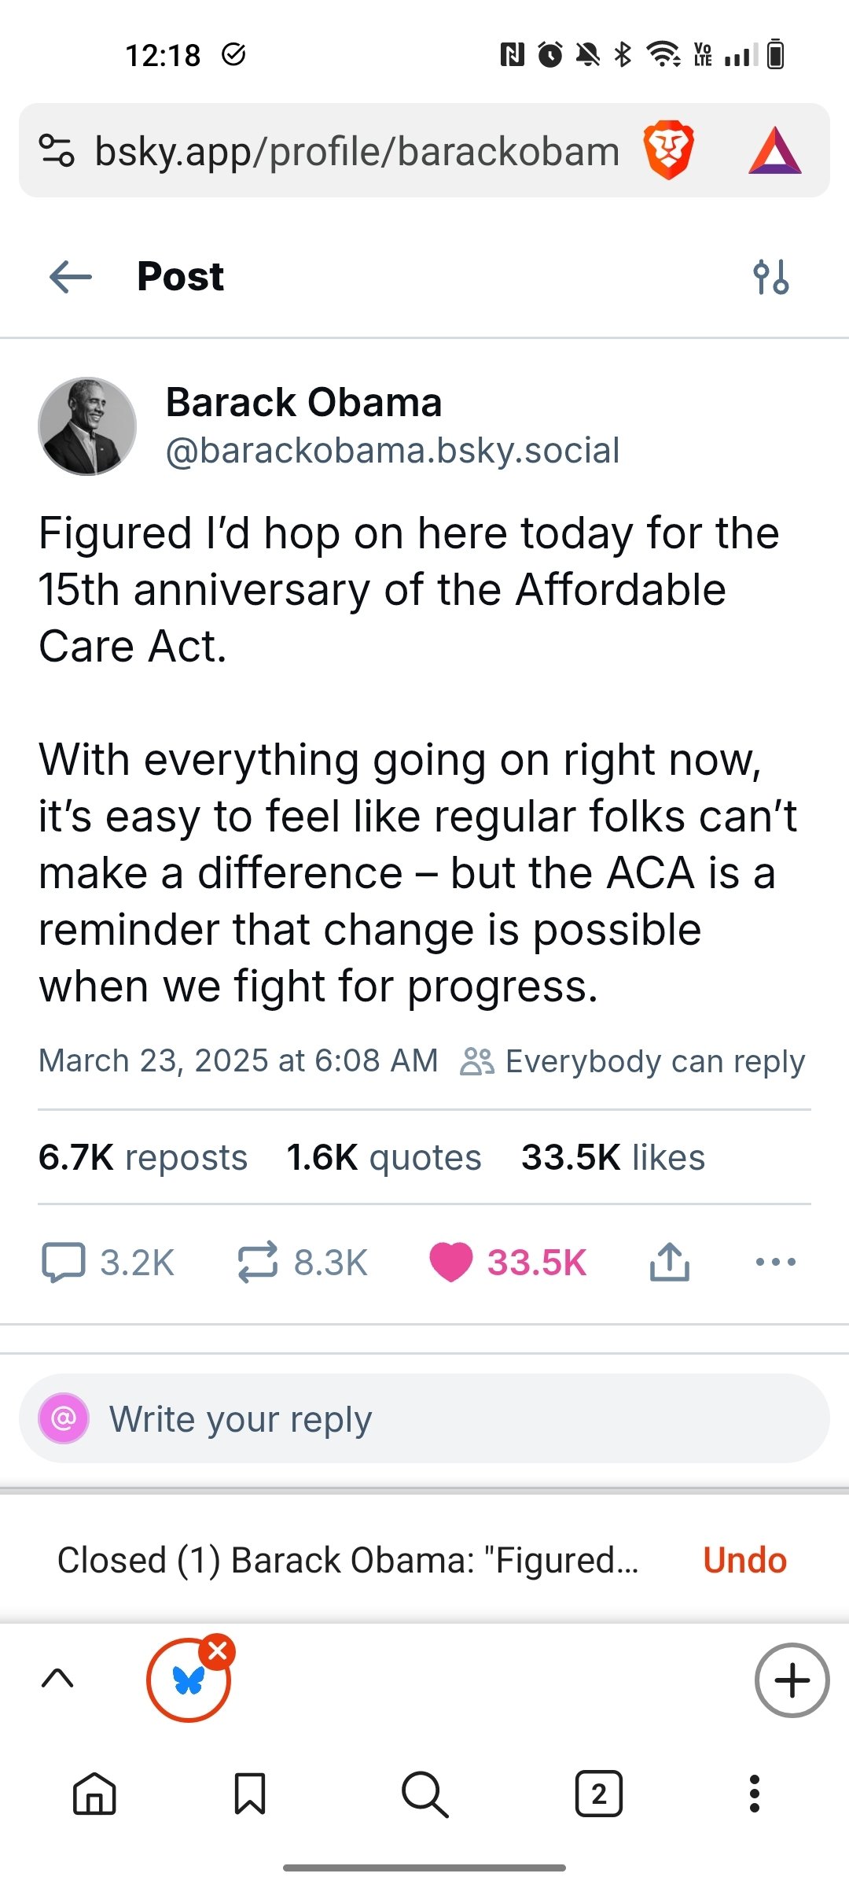Open Brave Shields lion icon
Image resolution: width=849 pixels, height=1888 pixels.
[668, 150]
